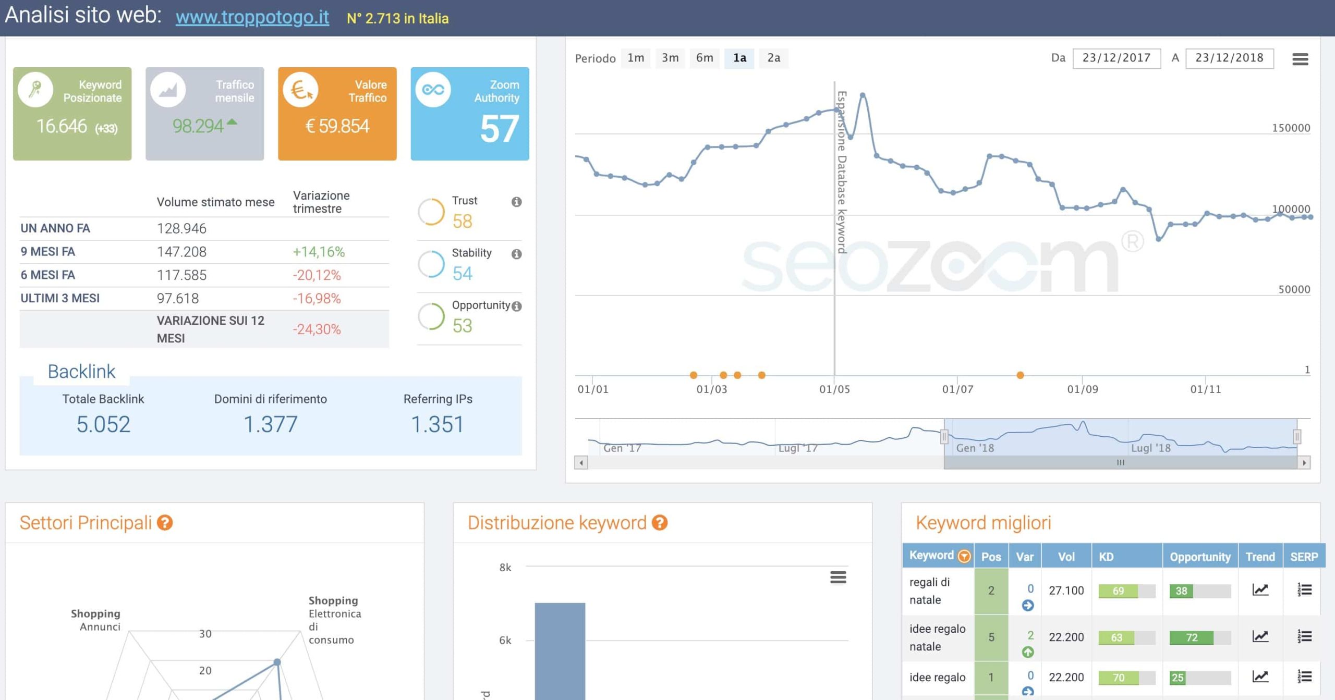Select the 6m period tab
This screenshot has width=1335, height=700.
pyautogui.click(x=704, y=58)
